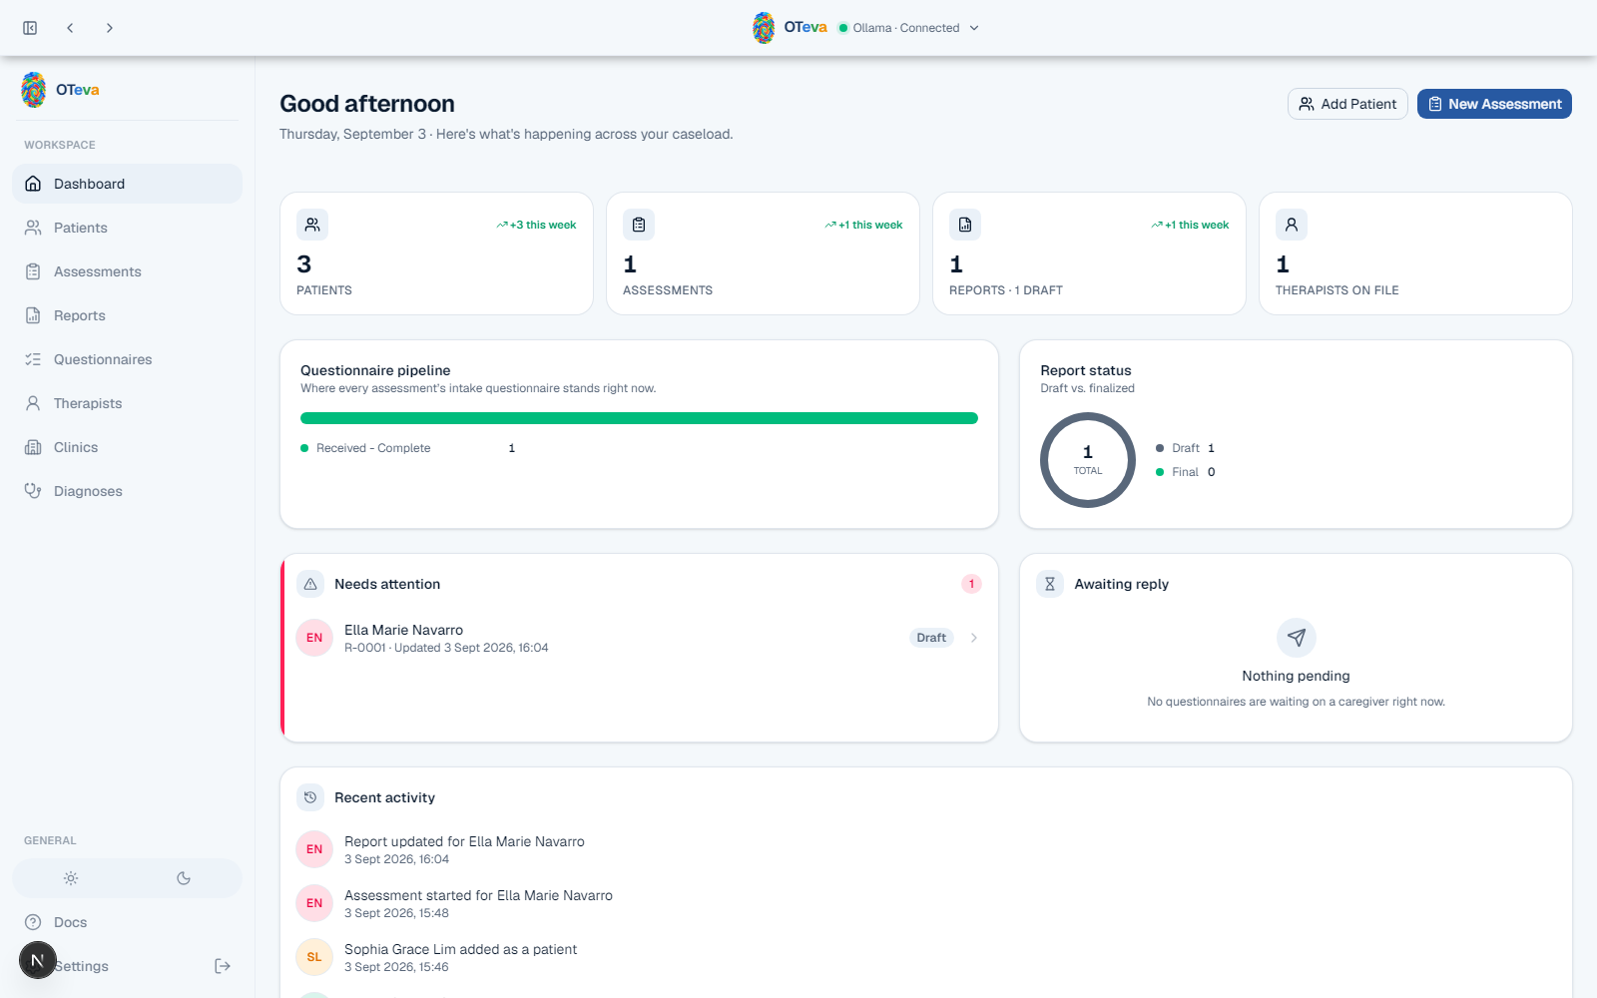
Task: Open Questionnaires in the sidebar
Action: [127, 359]
